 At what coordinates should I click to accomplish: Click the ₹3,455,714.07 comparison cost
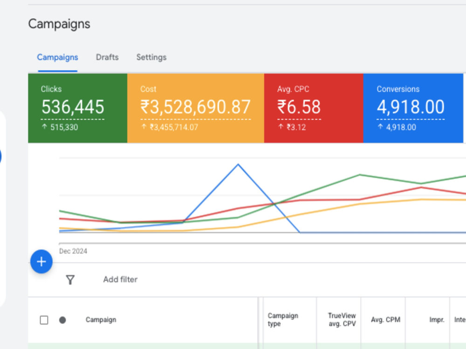point(173,128)
